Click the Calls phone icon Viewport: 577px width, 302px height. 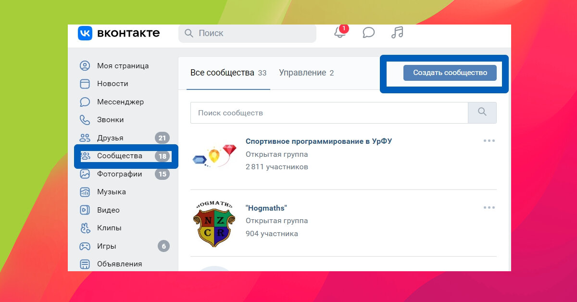(85, 120)
